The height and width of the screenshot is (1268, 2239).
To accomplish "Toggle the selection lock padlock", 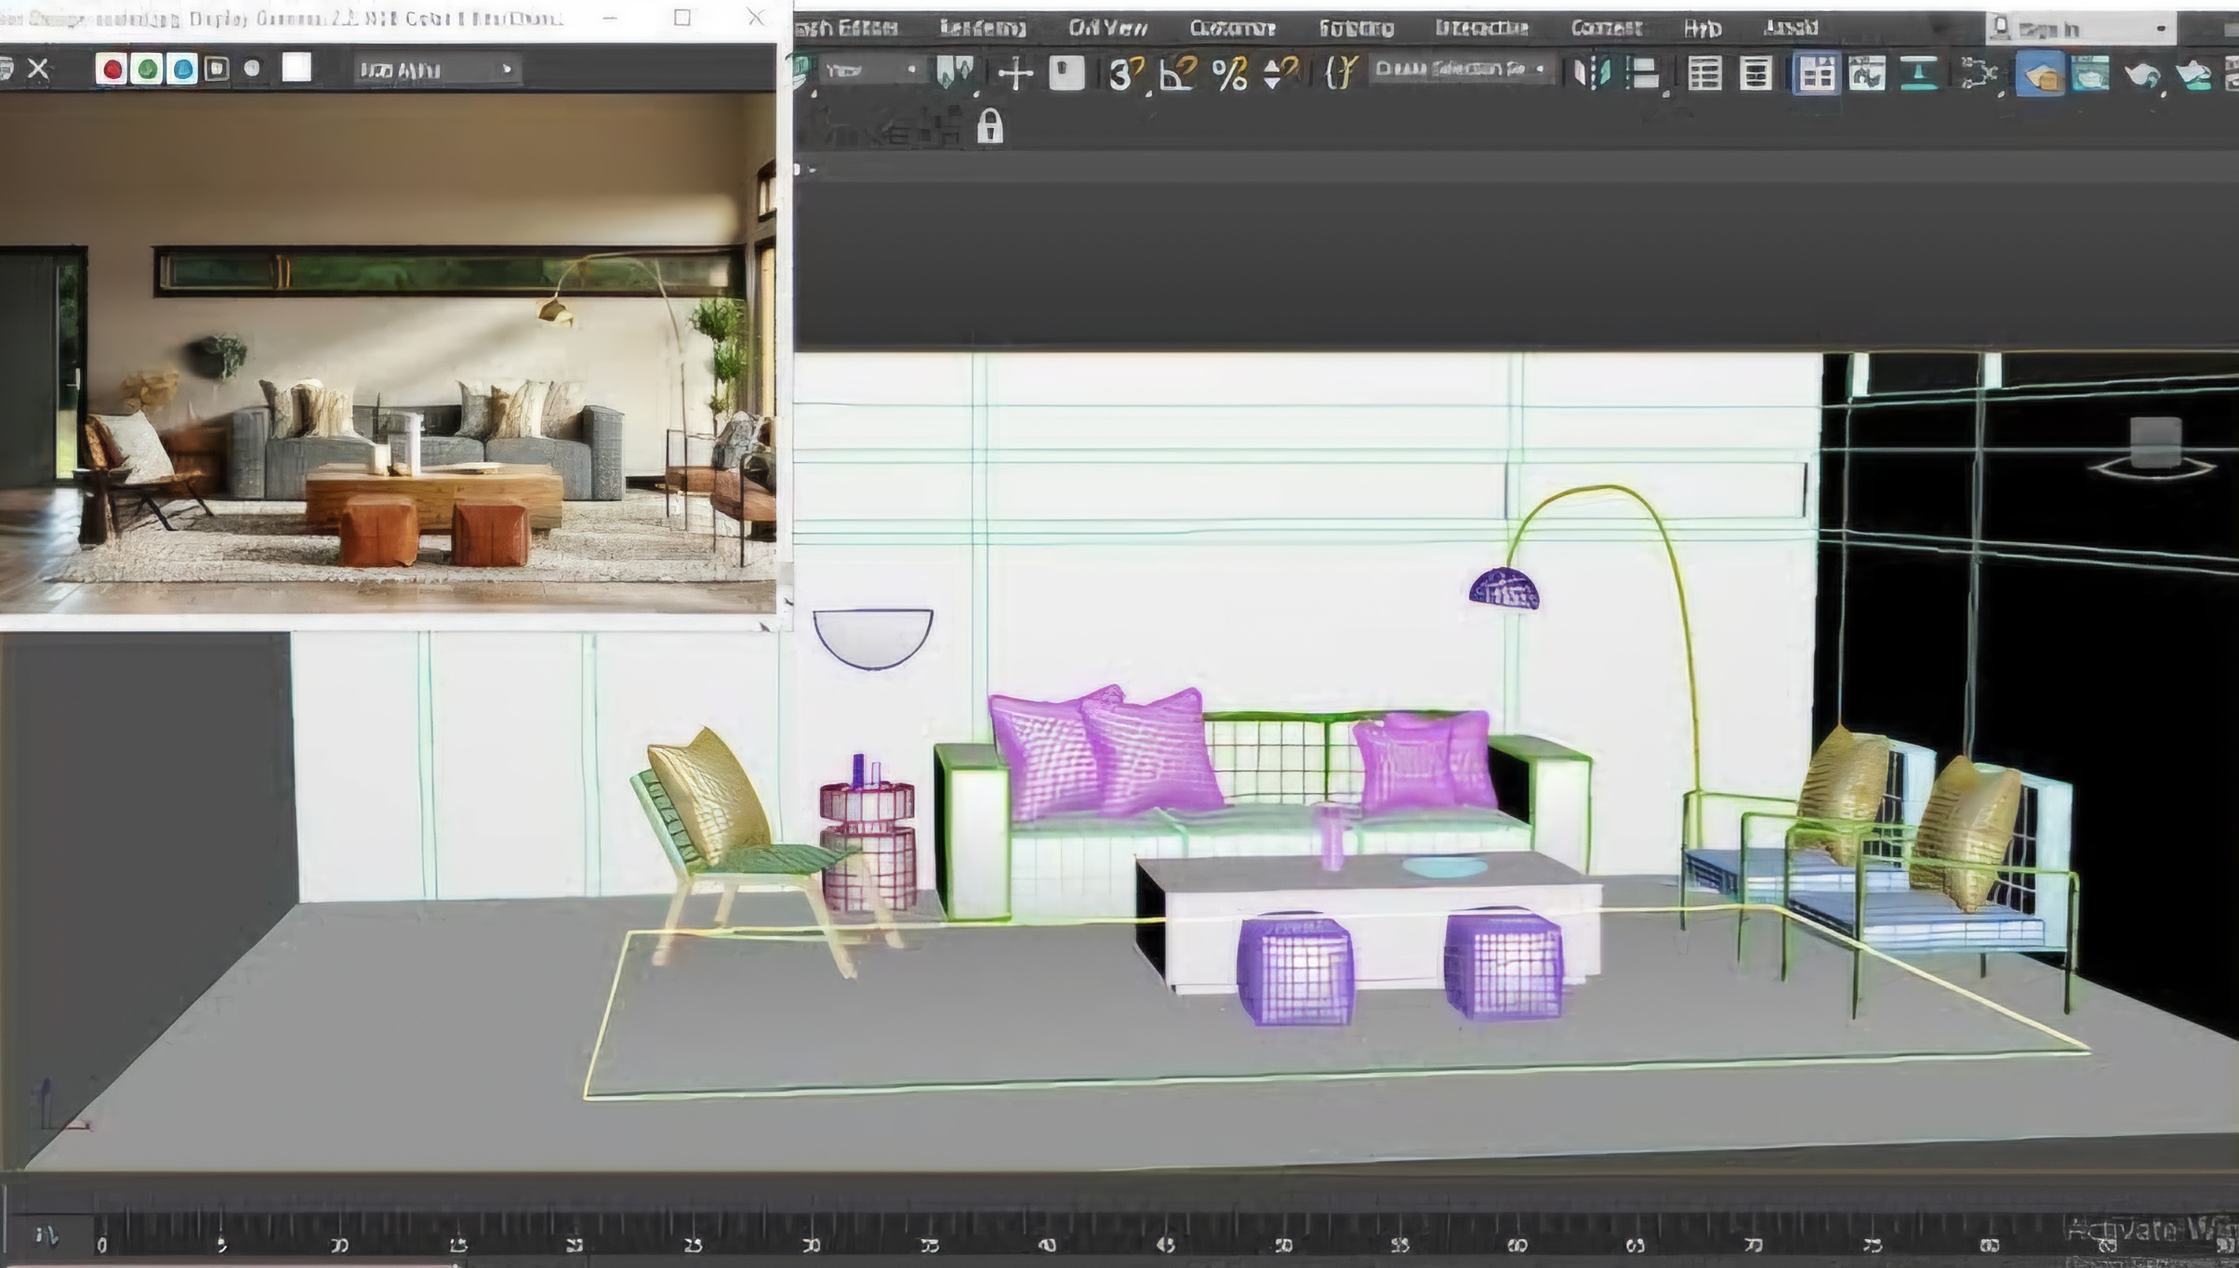I will [x=990, y=125].
